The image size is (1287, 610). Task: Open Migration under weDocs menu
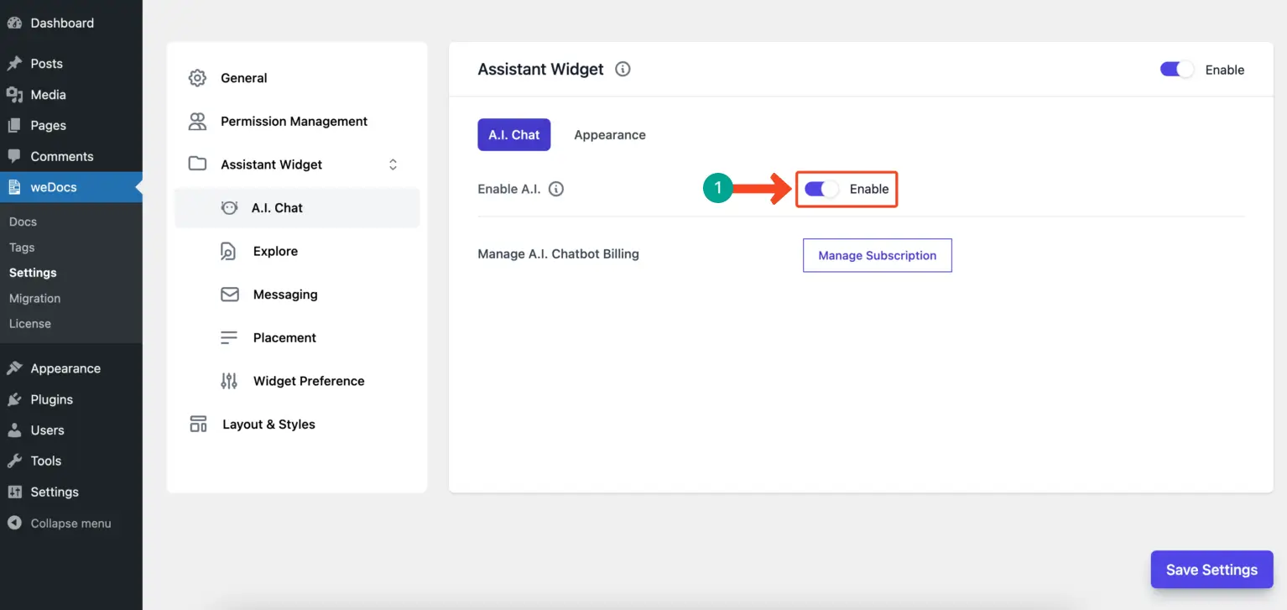point(34,298)
